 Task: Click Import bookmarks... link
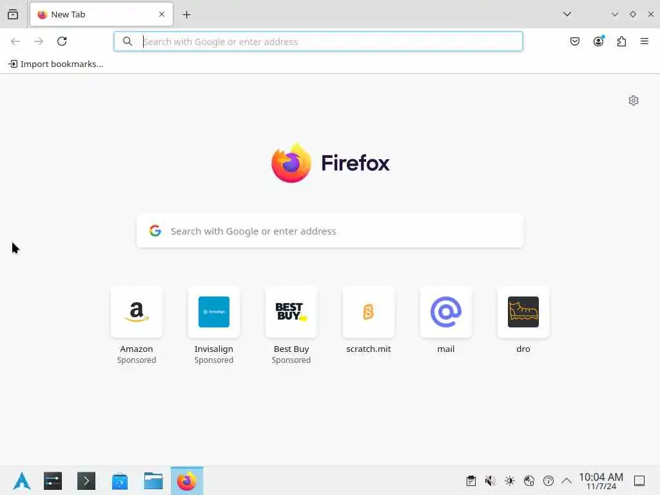pyautogui.click(x=55, y=64)
